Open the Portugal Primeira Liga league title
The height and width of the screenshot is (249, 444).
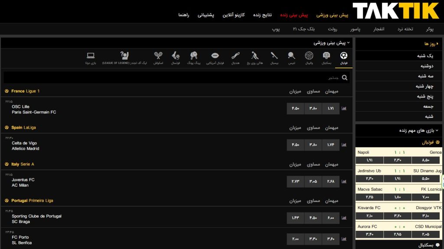32,200
